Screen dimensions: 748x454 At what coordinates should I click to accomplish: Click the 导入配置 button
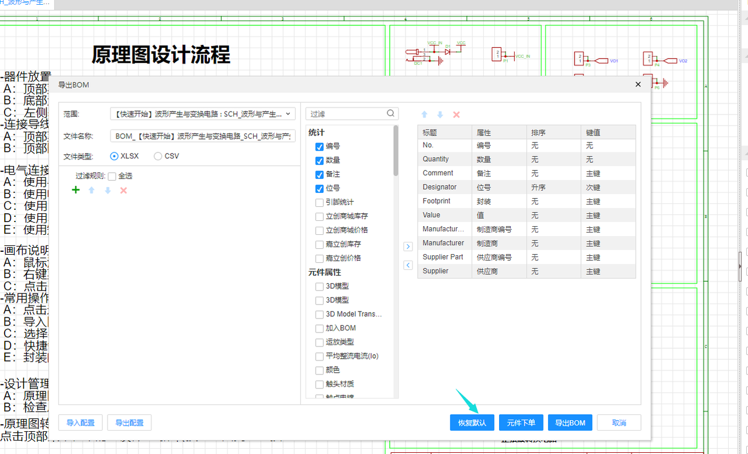pyautogui.click(x=81, y=422)
